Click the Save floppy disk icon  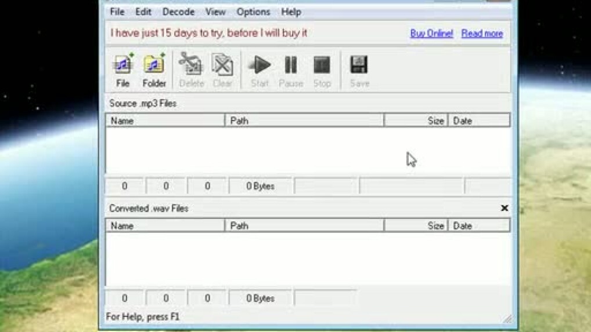[x=359, y=65]
